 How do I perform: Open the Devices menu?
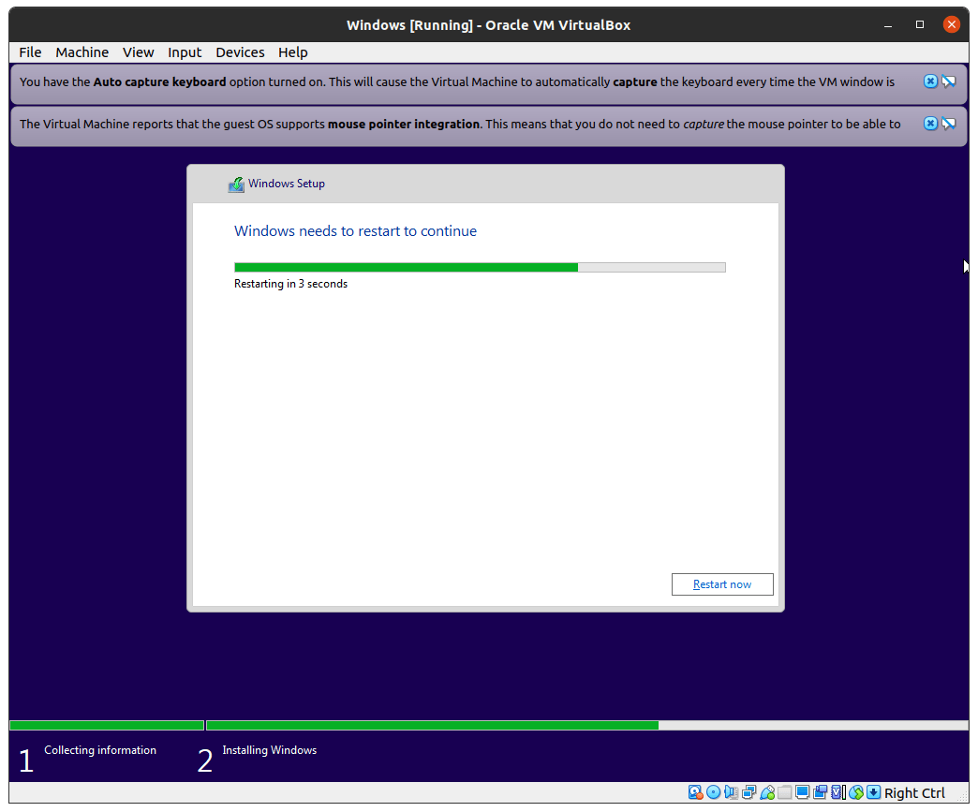click(x=240, y=52)
